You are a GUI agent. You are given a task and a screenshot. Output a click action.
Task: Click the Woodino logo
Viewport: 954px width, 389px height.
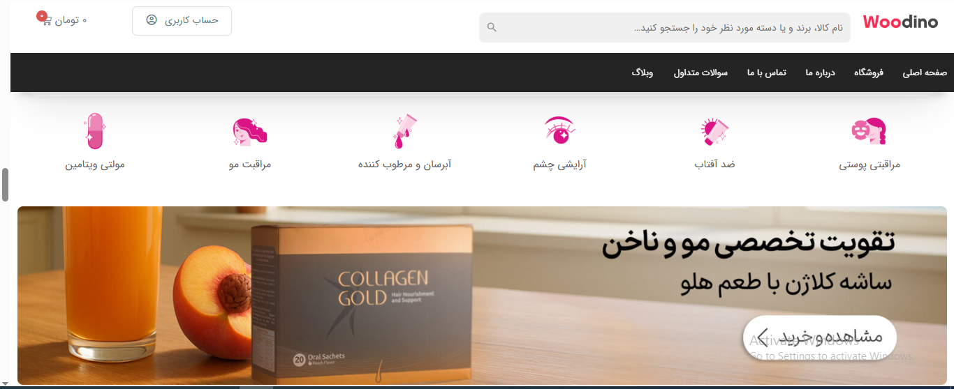click(900, 22)
